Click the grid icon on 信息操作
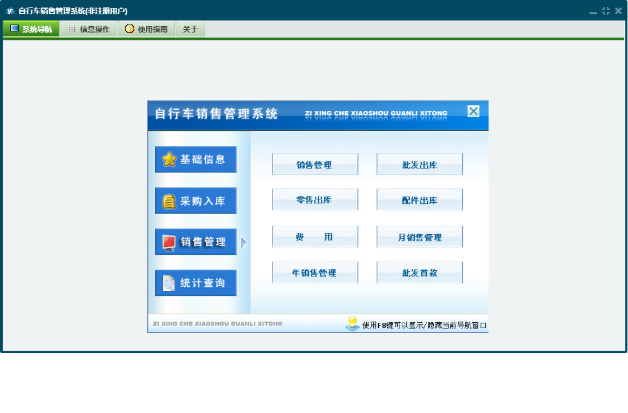The height and width of the screenshot is (413, 628). coord(72,29)
